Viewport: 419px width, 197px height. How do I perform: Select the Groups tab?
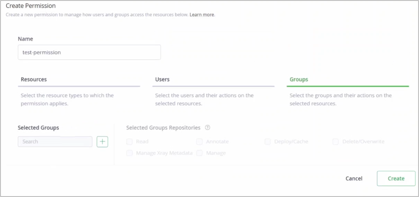pyautogui.click(x=299, y=79)
